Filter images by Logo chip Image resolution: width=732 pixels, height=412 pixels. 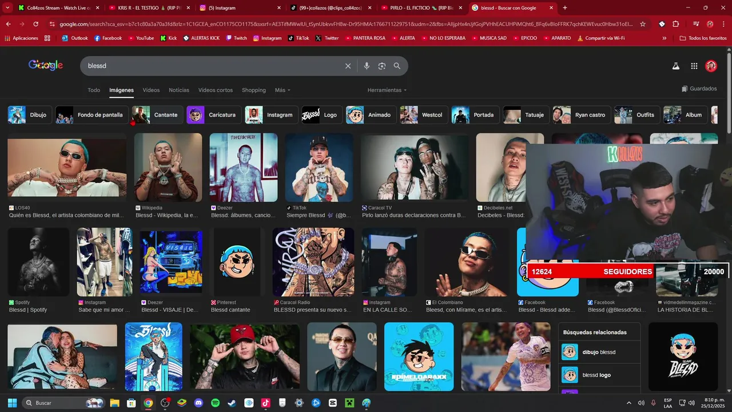click(321, 115)
